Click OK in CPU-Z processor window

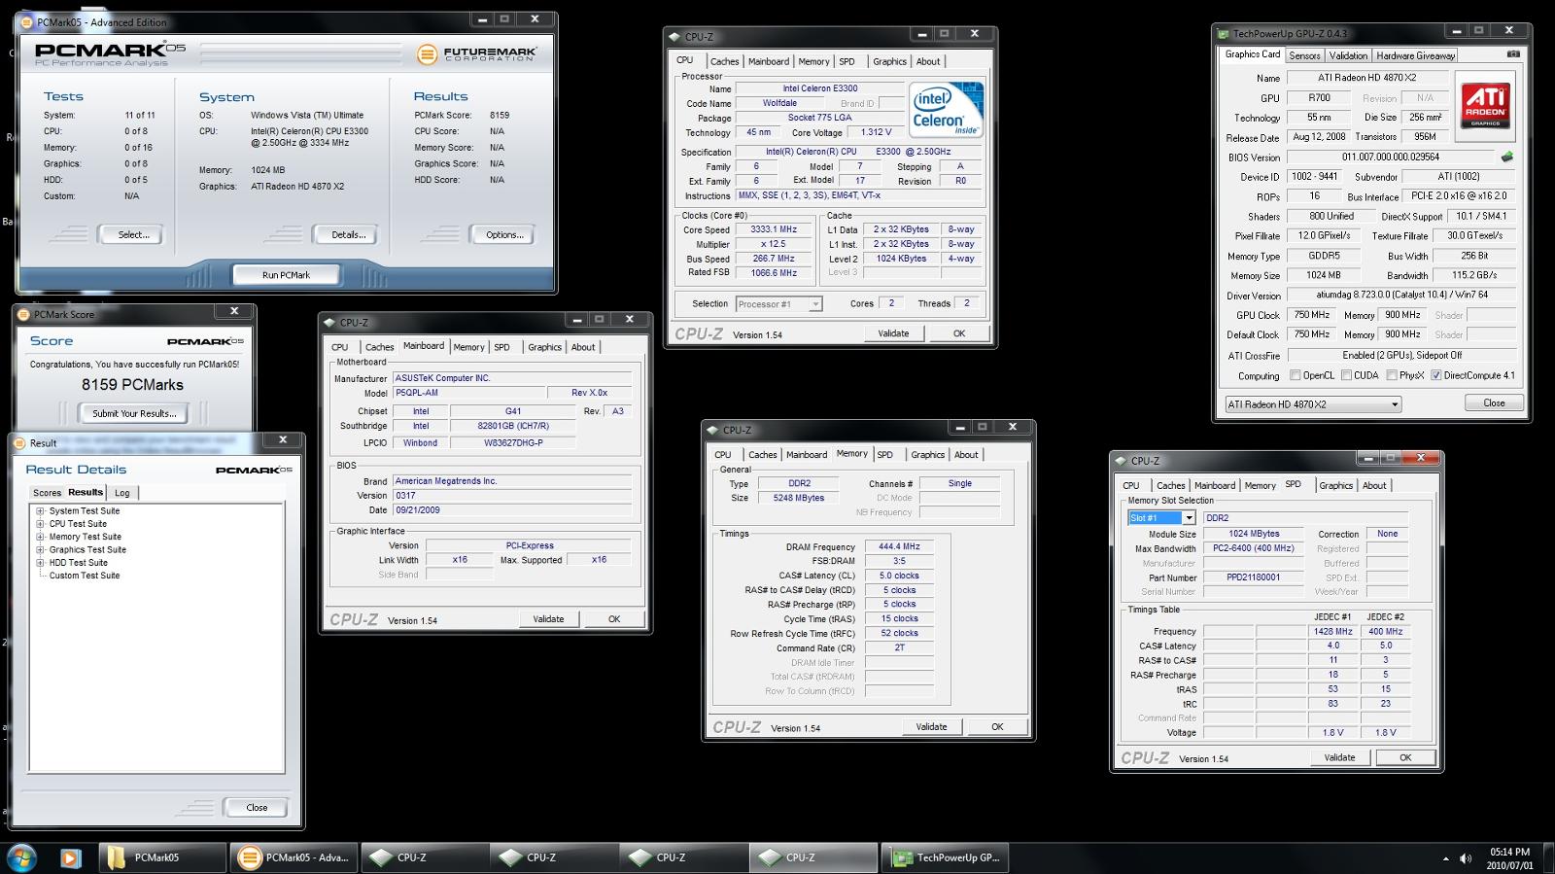(959, 333)
